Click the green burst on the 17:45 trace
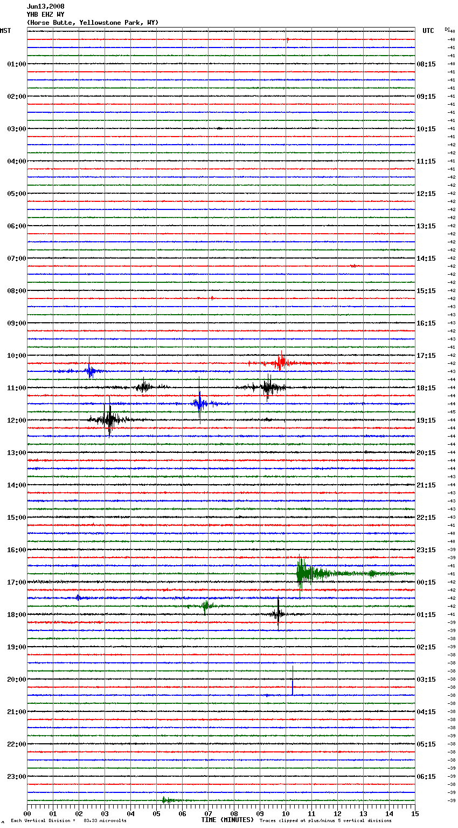This screenshot has height=828, width=458. tap(205, 606)
